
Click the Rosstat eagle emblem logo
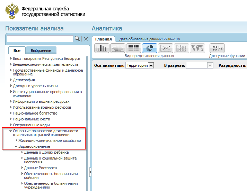pos(12,11)
